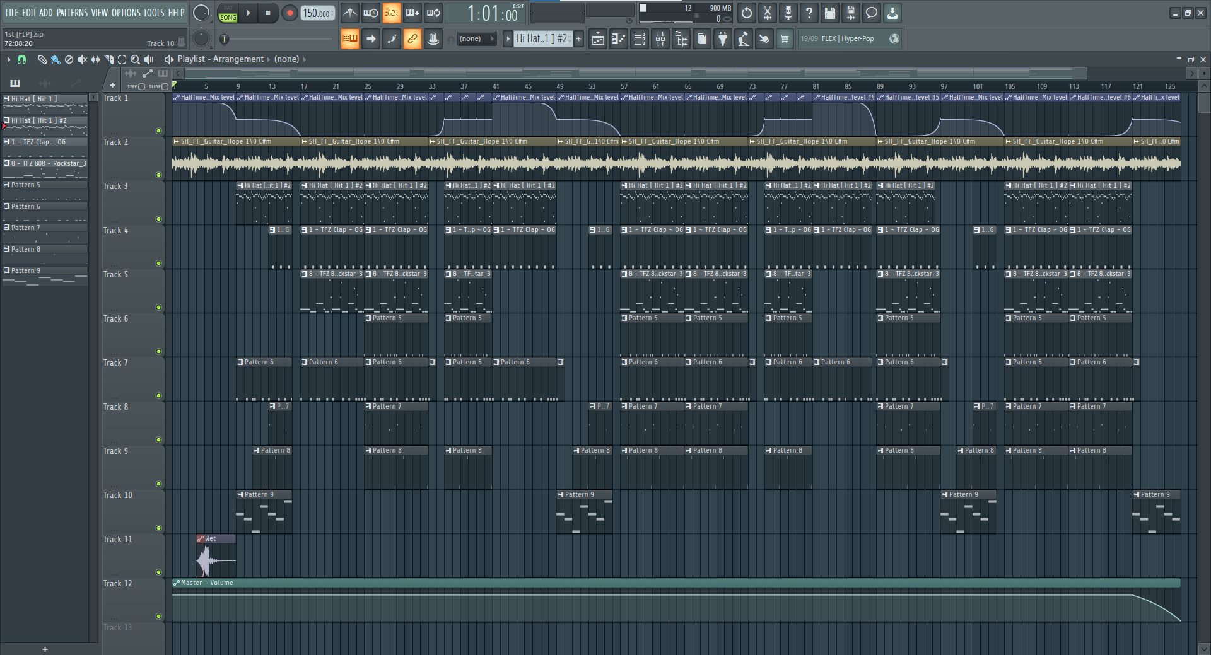
Task: Click the one-click audio recording microphone
Action: (788, 13)
